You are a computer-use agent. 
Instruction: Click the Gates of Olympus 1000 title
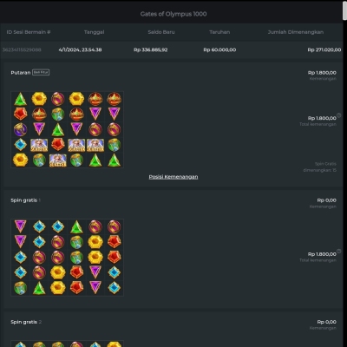[x=173, y=14]
